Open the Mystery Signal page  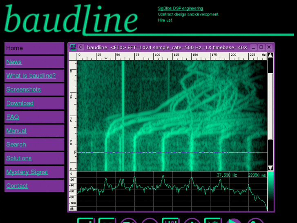click(27, 172)
